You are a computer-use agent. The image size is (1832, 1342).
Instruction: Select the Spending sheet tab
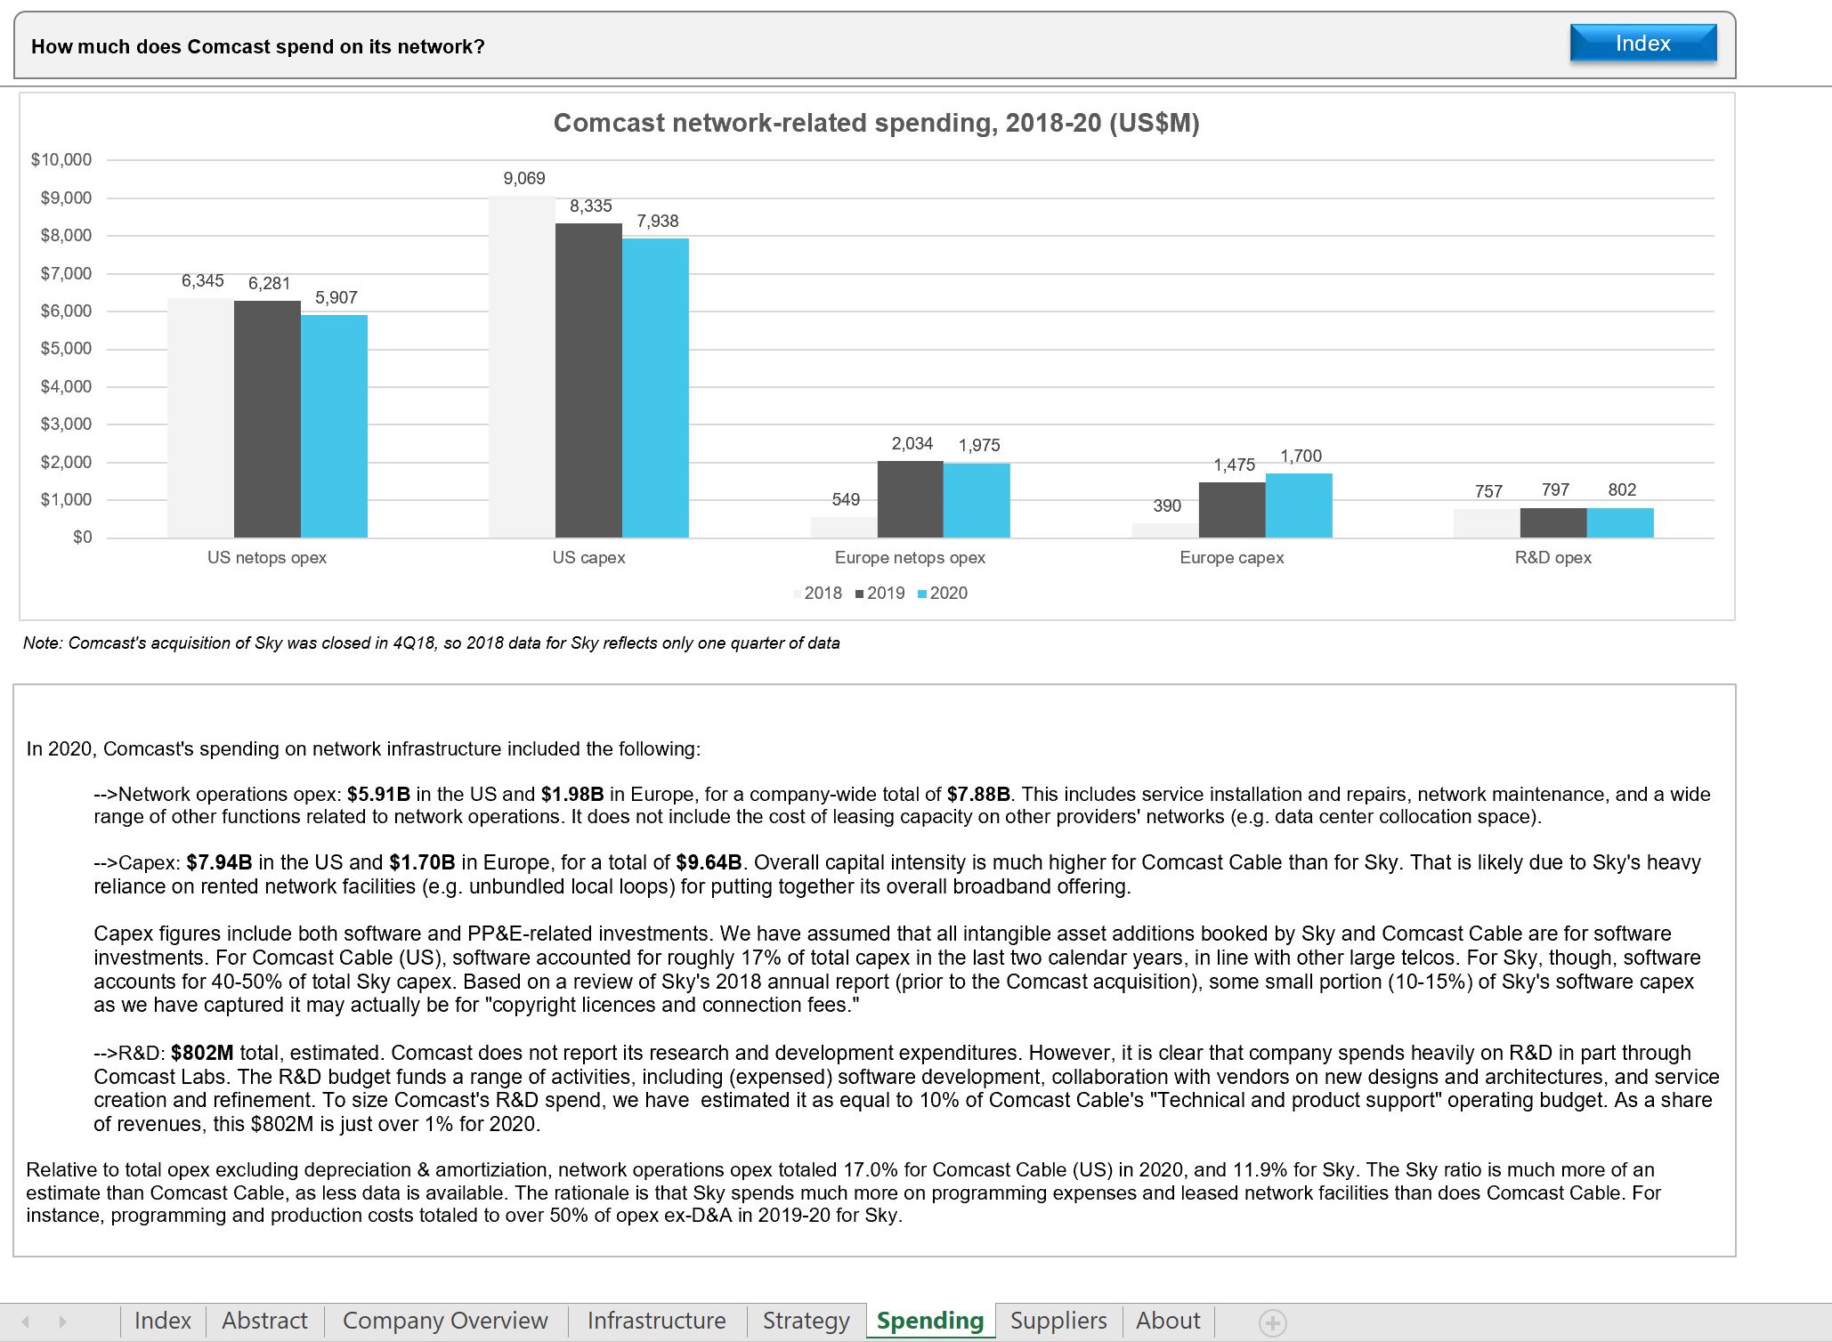tap(929, 1321)
